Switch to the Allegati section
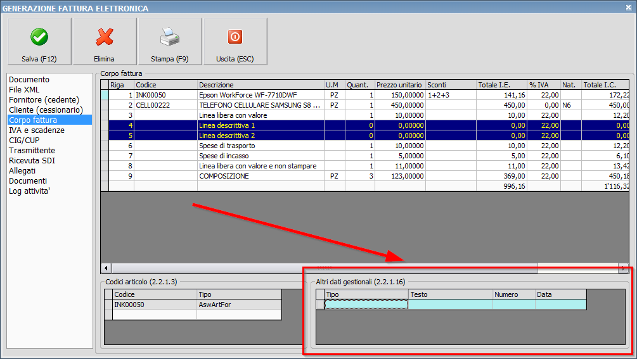 point(22,171)
